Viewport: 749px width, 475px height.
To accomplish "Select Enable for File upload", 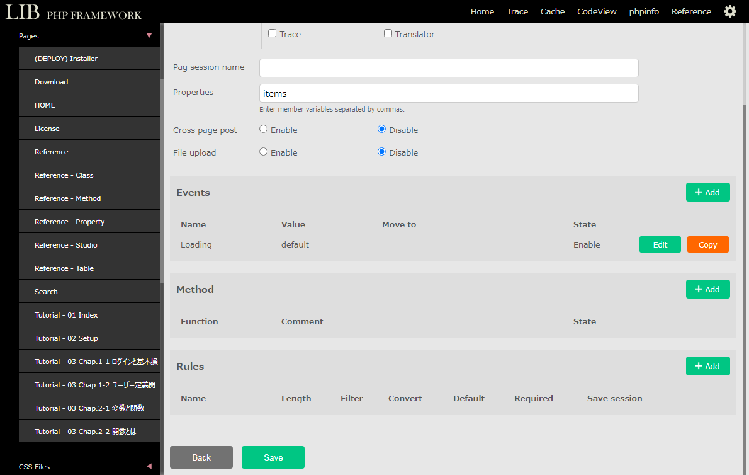I will coord(264,152).
